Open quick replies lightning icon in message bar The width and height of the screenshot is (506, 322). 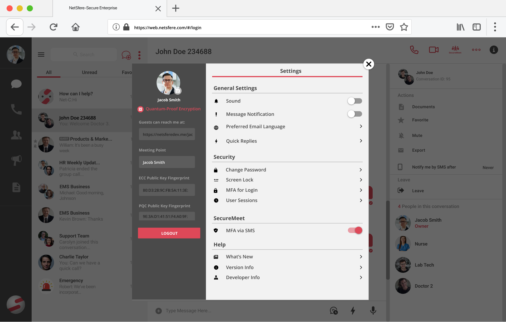[x=353, y=311]
